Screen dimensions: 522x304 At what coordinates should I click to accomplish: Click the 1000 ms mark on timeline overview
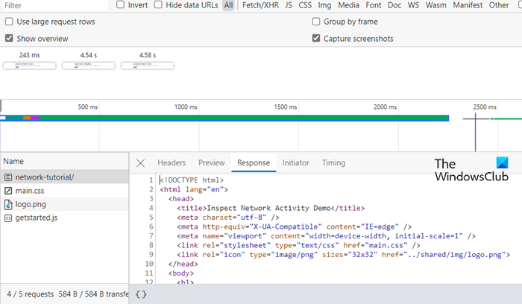(x=186, y=107)
